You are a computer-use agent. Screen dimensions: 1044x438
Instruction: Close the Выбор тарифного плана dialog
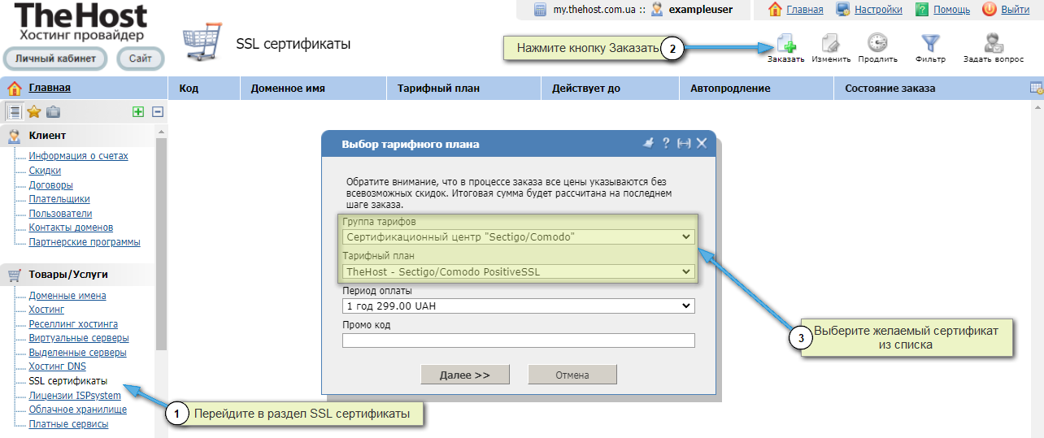(702, 143)
